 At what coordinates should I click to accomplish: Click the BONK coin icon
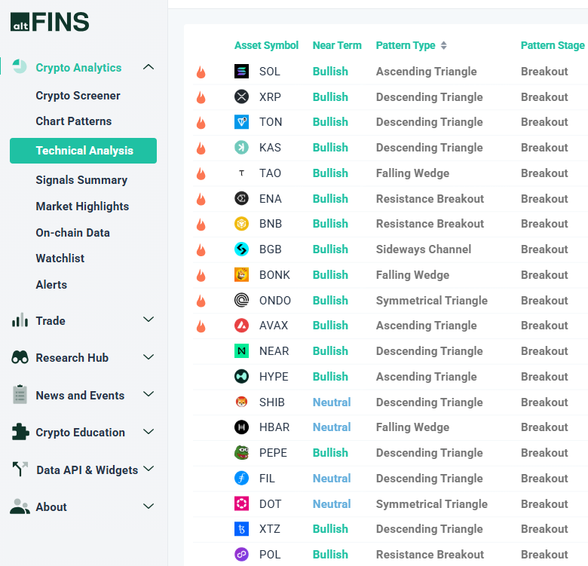(241, 275)
